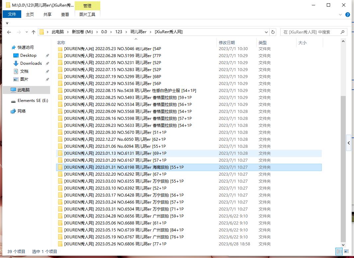Viewport: 354px width, 258px height.
Task: Expand chevron after 新加卷 (M:) breadcrumb
Action: [x=97, y=32]
